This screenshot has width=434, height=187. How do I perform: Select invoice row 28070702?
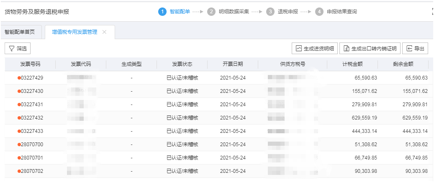point(32,171)
